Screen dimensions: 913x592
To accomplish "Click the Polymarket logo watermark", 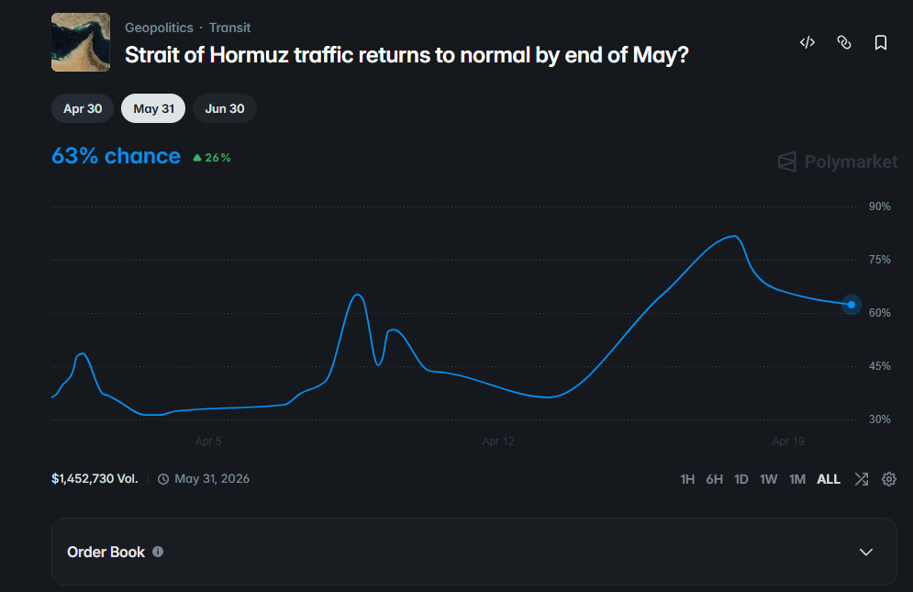I will [838, 162].
